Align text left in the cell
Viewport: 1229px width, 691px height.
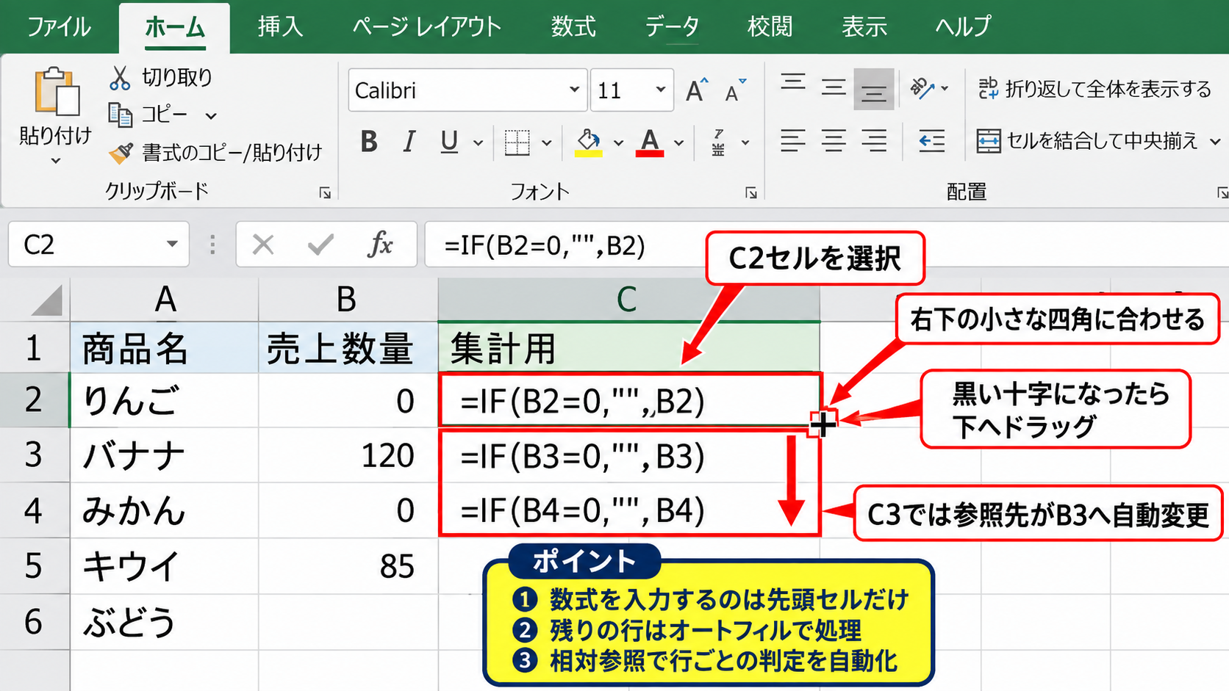tap(792, 140)
